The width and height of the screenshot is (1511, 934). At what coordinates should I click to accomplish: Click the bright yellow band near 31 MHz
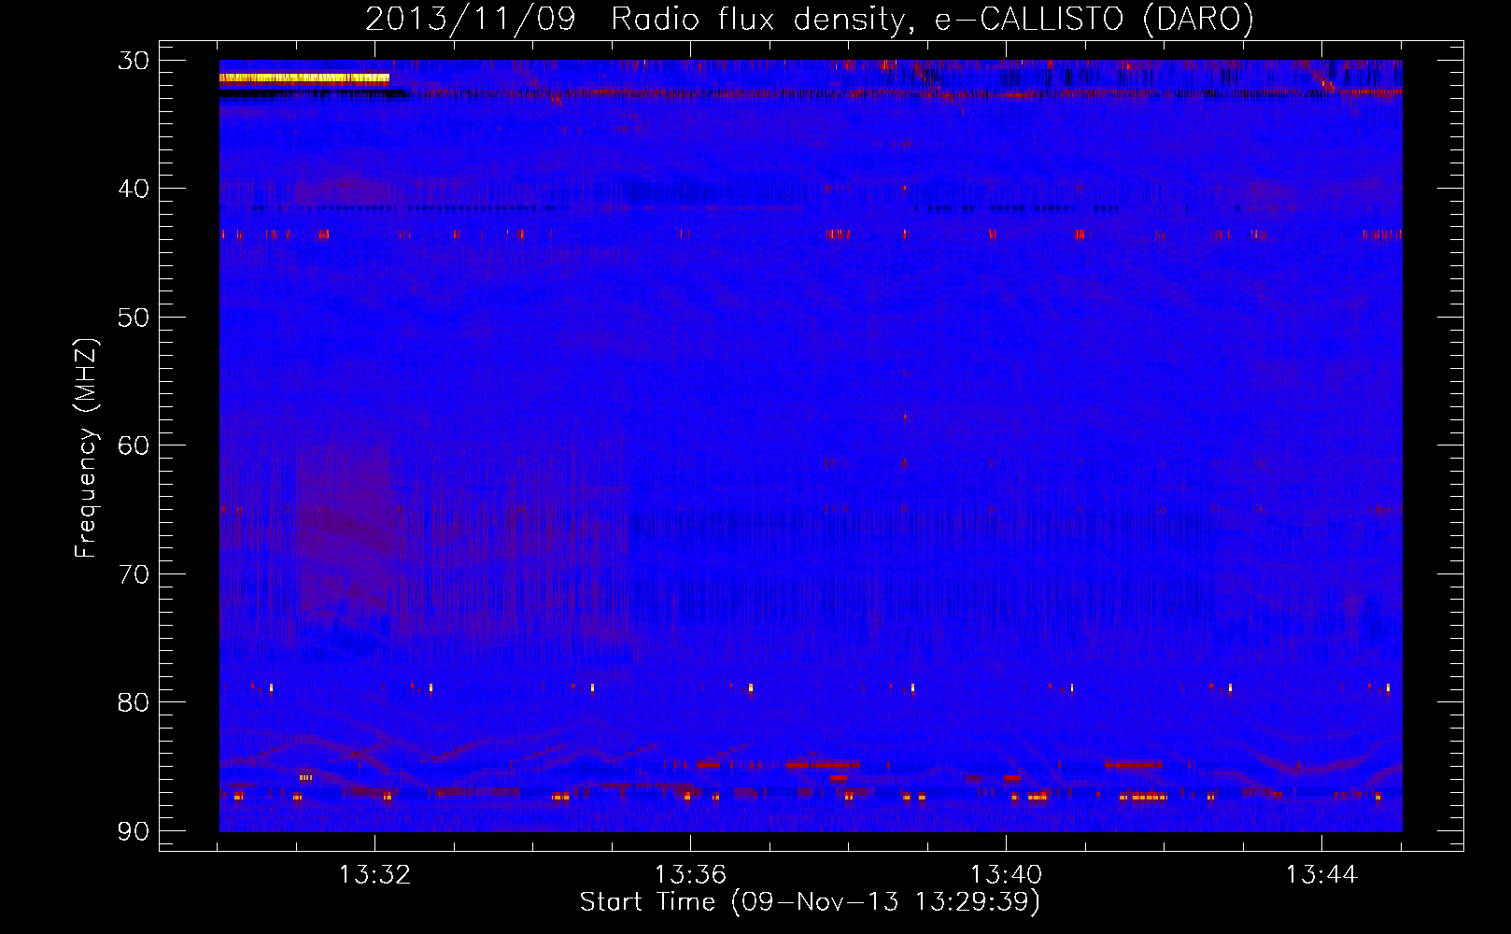pos(304,79)
